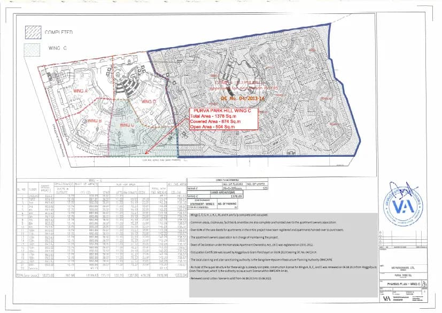The image size is (442, 313).
Task: Select the units value '121'
Action: tap(265, 188)
